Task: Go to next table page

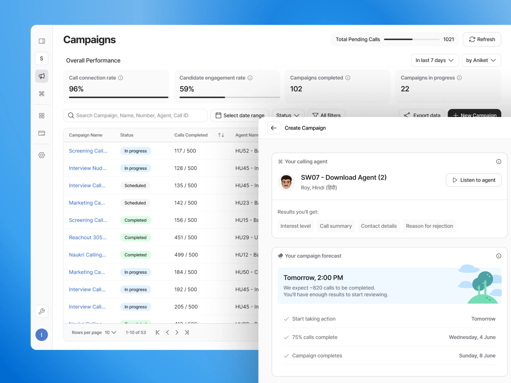Action: pos(177,332)
